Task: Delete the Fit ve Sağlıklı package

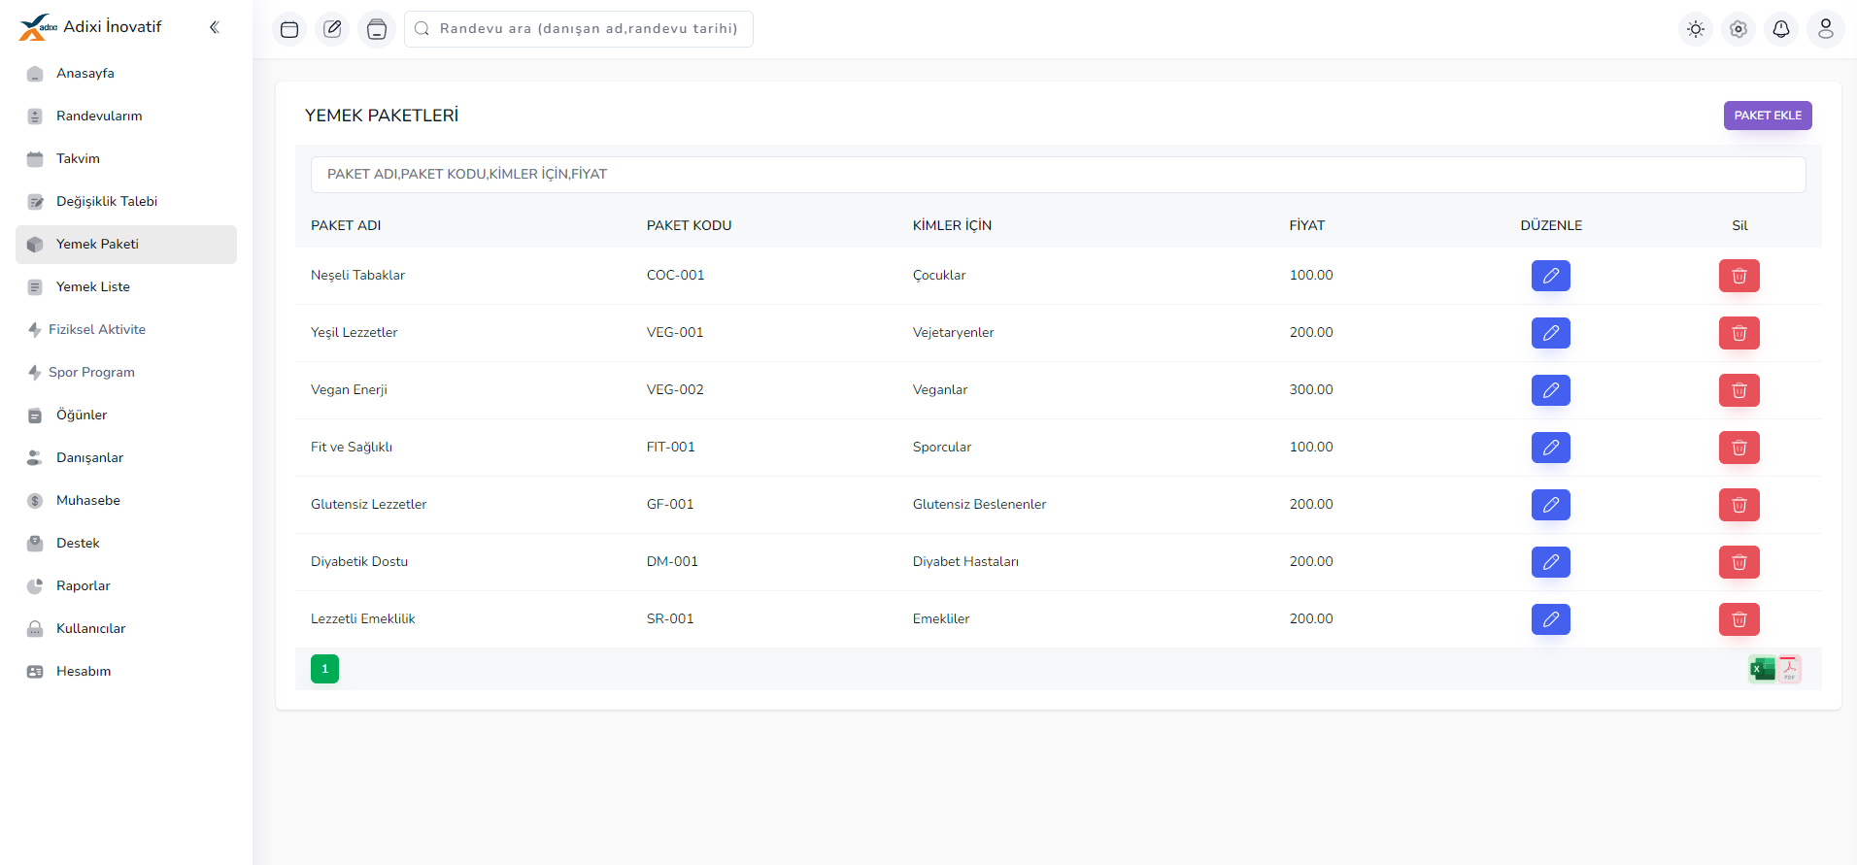Action: pos(1739,448)
